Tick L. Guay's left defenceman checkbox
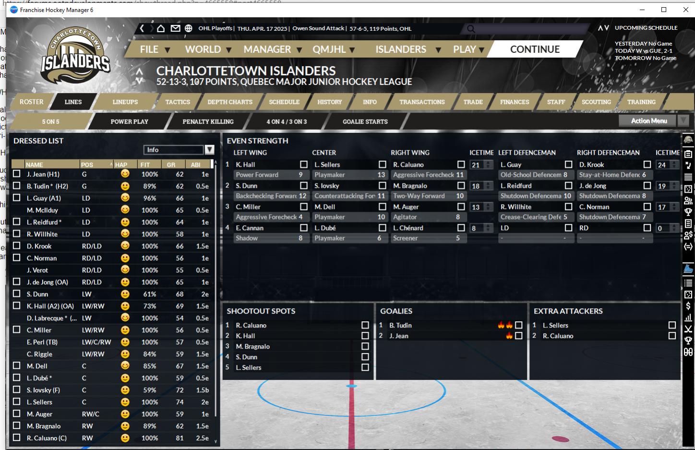Viewport: 695px width, 450px height. [569, 164]
